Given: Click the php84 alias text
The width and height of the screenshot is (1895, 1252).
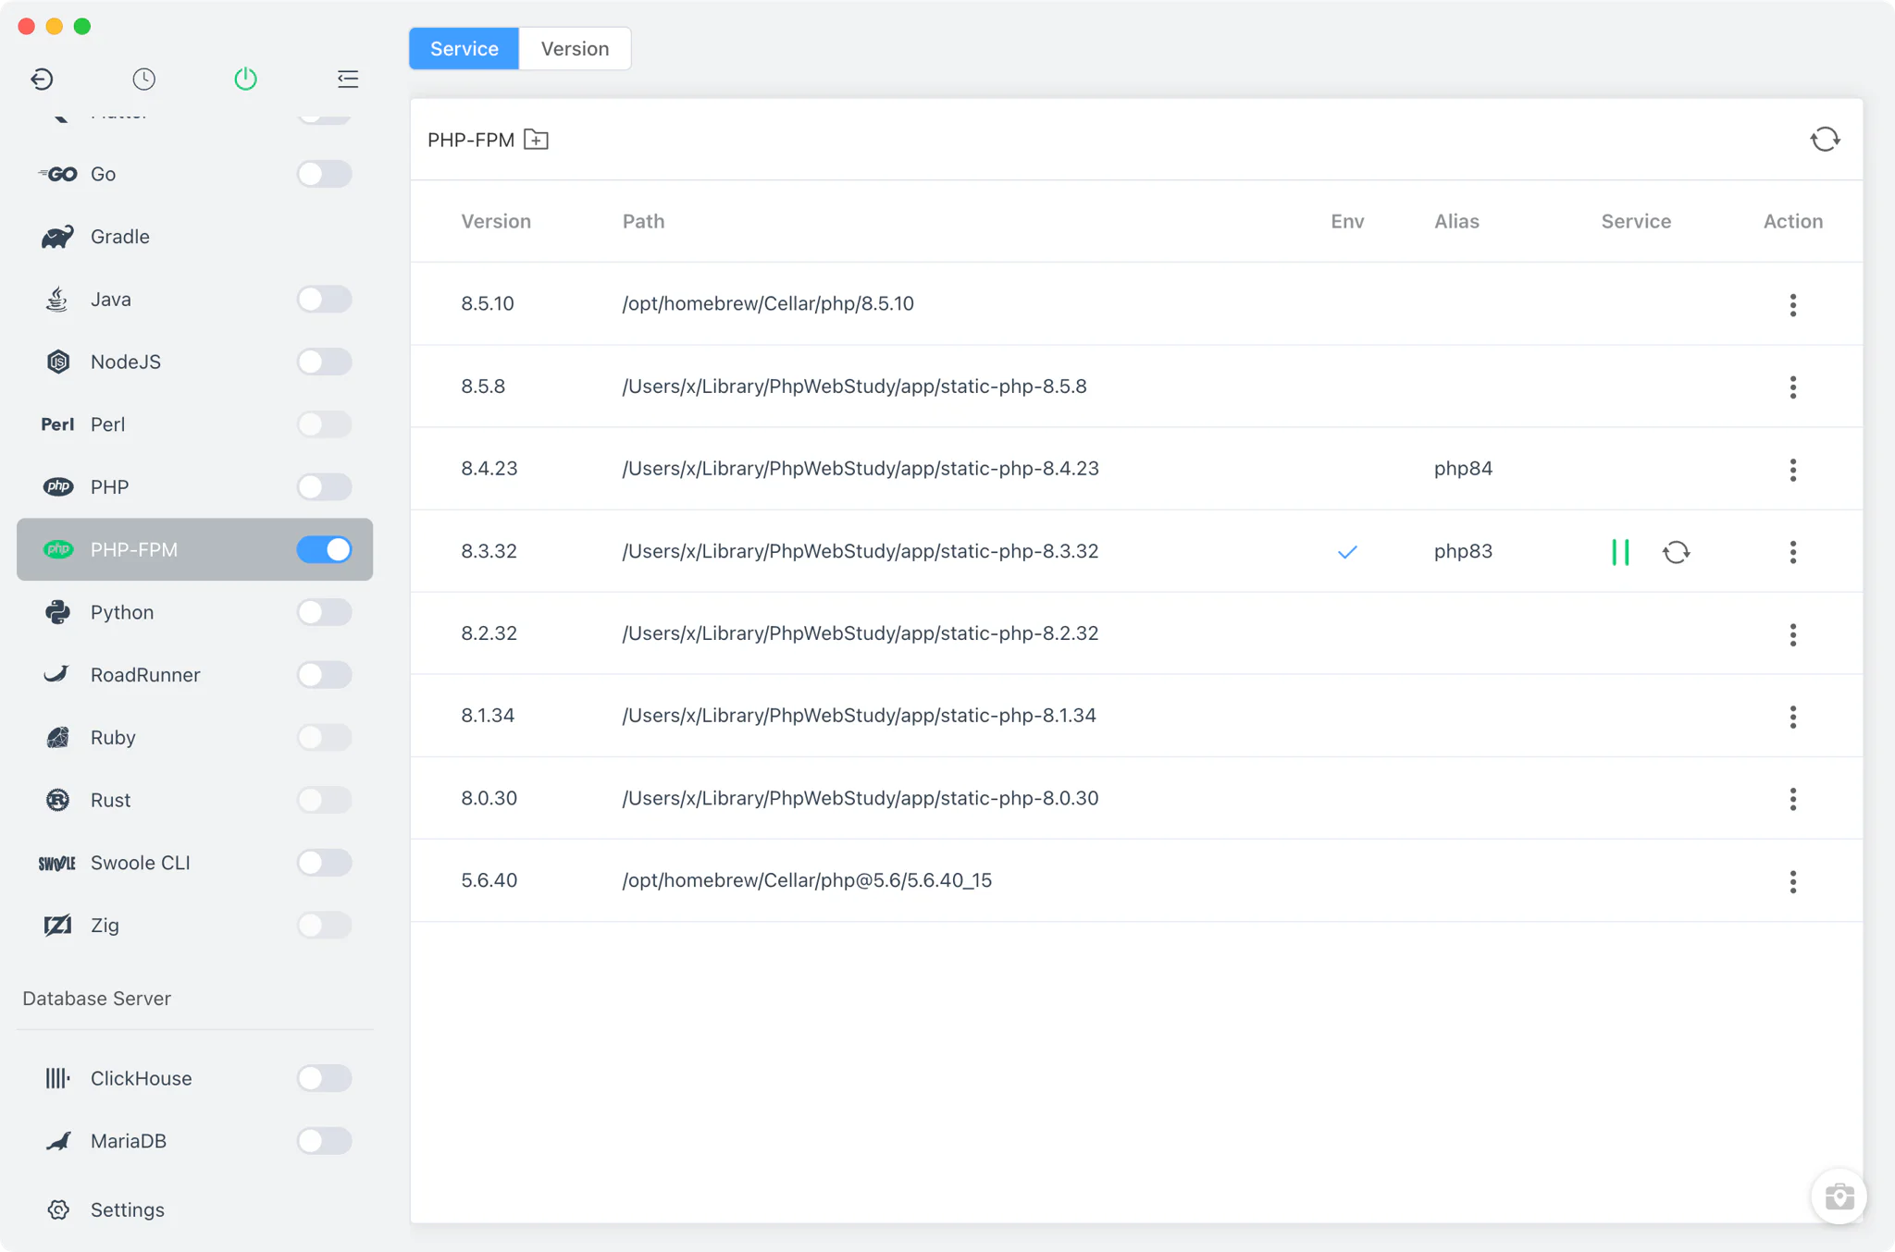Looking at the screenshot, I should pos(1463,469).
